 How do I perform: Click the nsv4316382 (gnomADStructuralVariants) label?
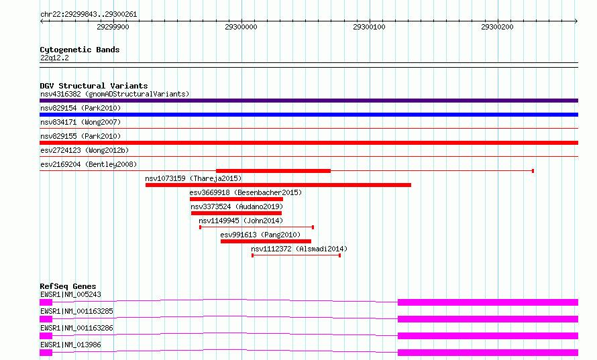[x=115, y=94]
